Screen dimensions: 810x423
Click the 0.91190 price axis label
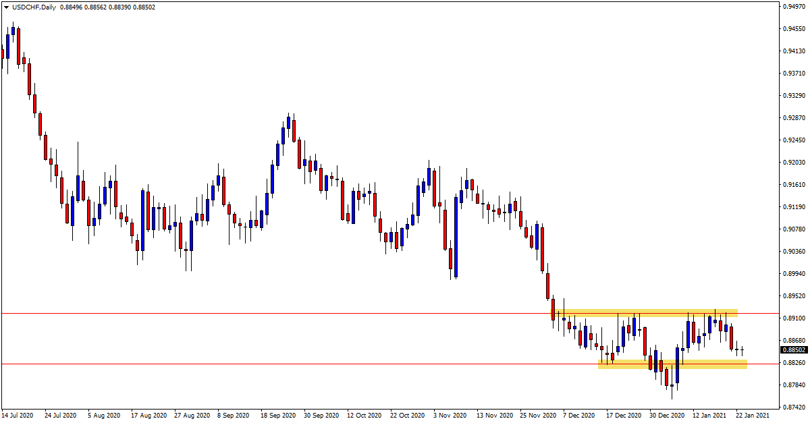794,207
